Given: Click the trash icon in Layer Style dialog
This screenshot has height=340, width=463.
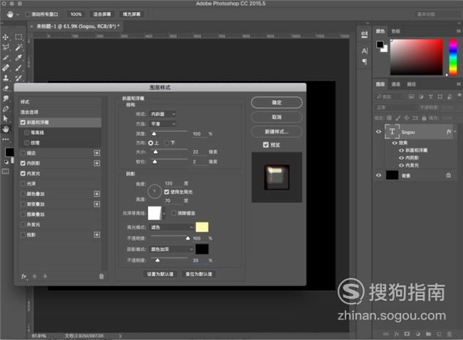Looking at the screenshot, I should click(x=101, y=277).
